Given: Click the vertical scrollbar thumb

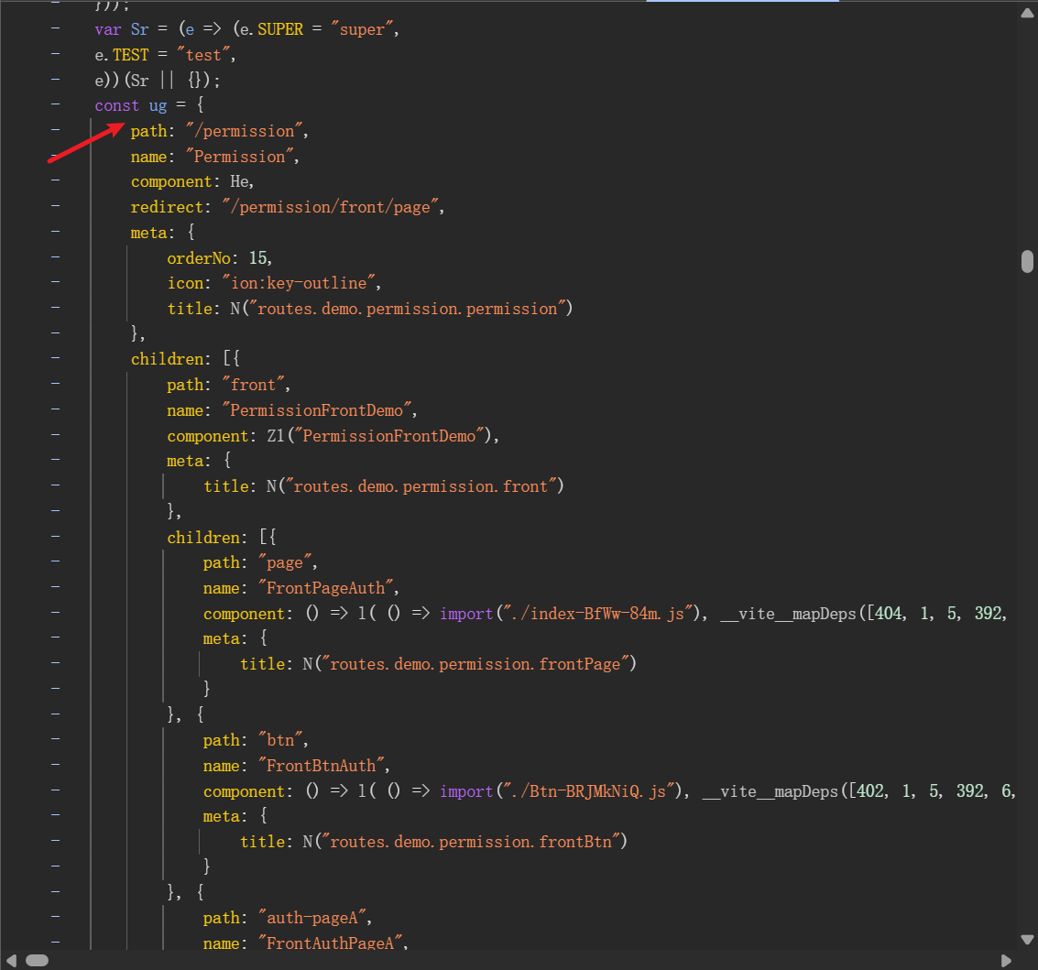Looking at the screenshot, I should (1027, 261).
